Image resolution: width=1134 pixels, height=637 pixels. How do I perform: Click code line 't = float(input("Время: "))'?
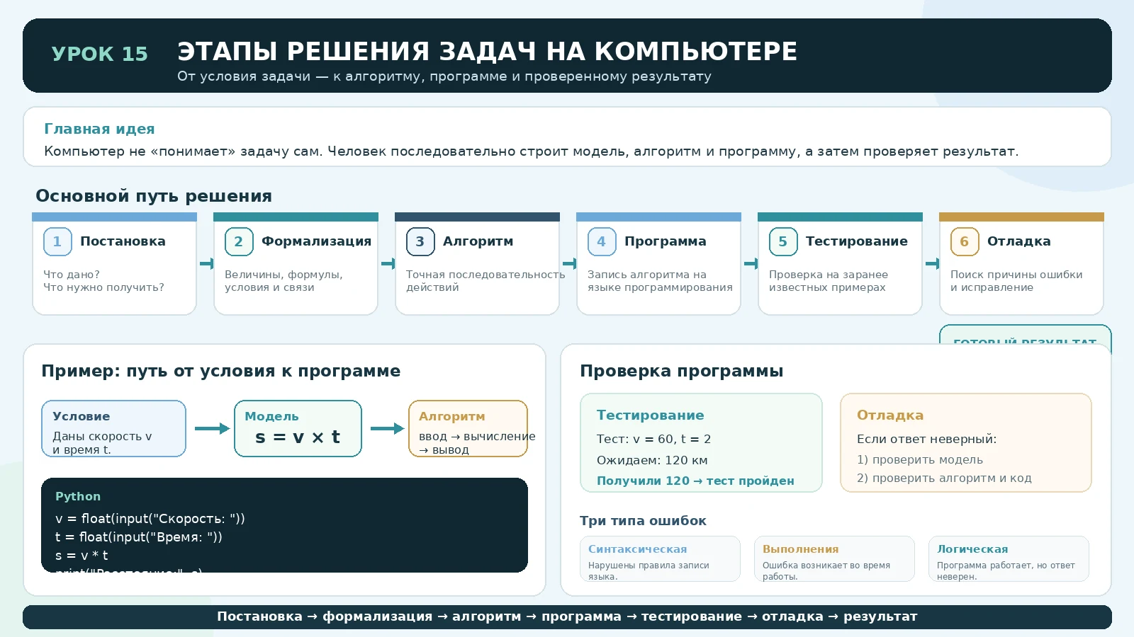click(x=139, y=537)
